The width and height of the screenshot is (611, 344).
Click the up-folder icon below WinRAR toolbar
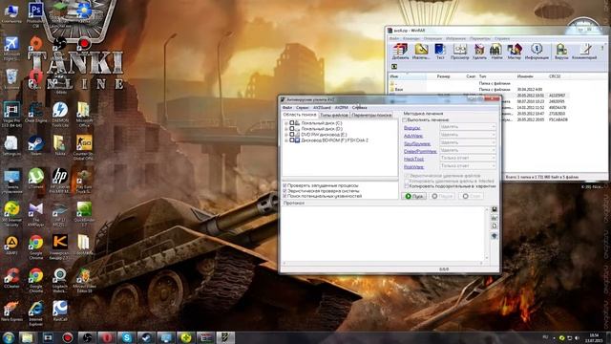tap(394, 67)
